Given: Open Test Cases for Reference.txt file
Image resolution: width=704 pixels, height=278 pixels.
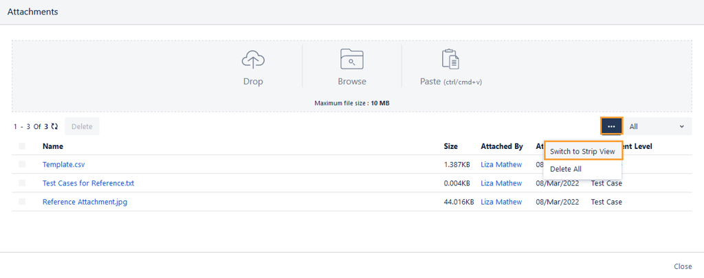Looking at the screenshot, I should click(88, 183).
